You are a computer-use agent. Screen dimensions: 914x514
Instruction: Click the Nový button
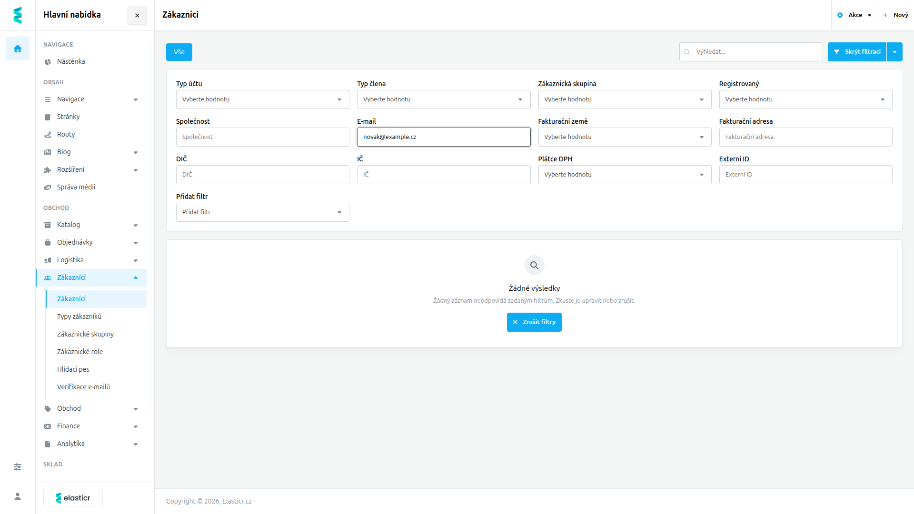(x=895, y=15)
